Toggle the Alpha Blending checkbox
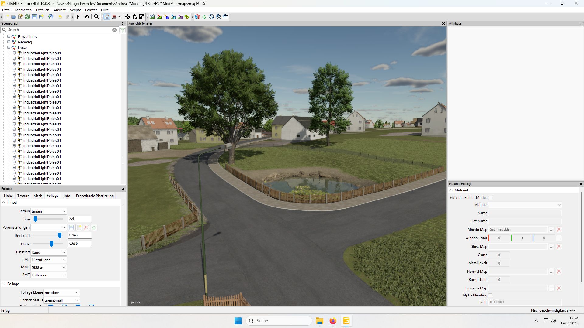Image resolution: width=584 pixels, height=328 pixels. (490, 295)
